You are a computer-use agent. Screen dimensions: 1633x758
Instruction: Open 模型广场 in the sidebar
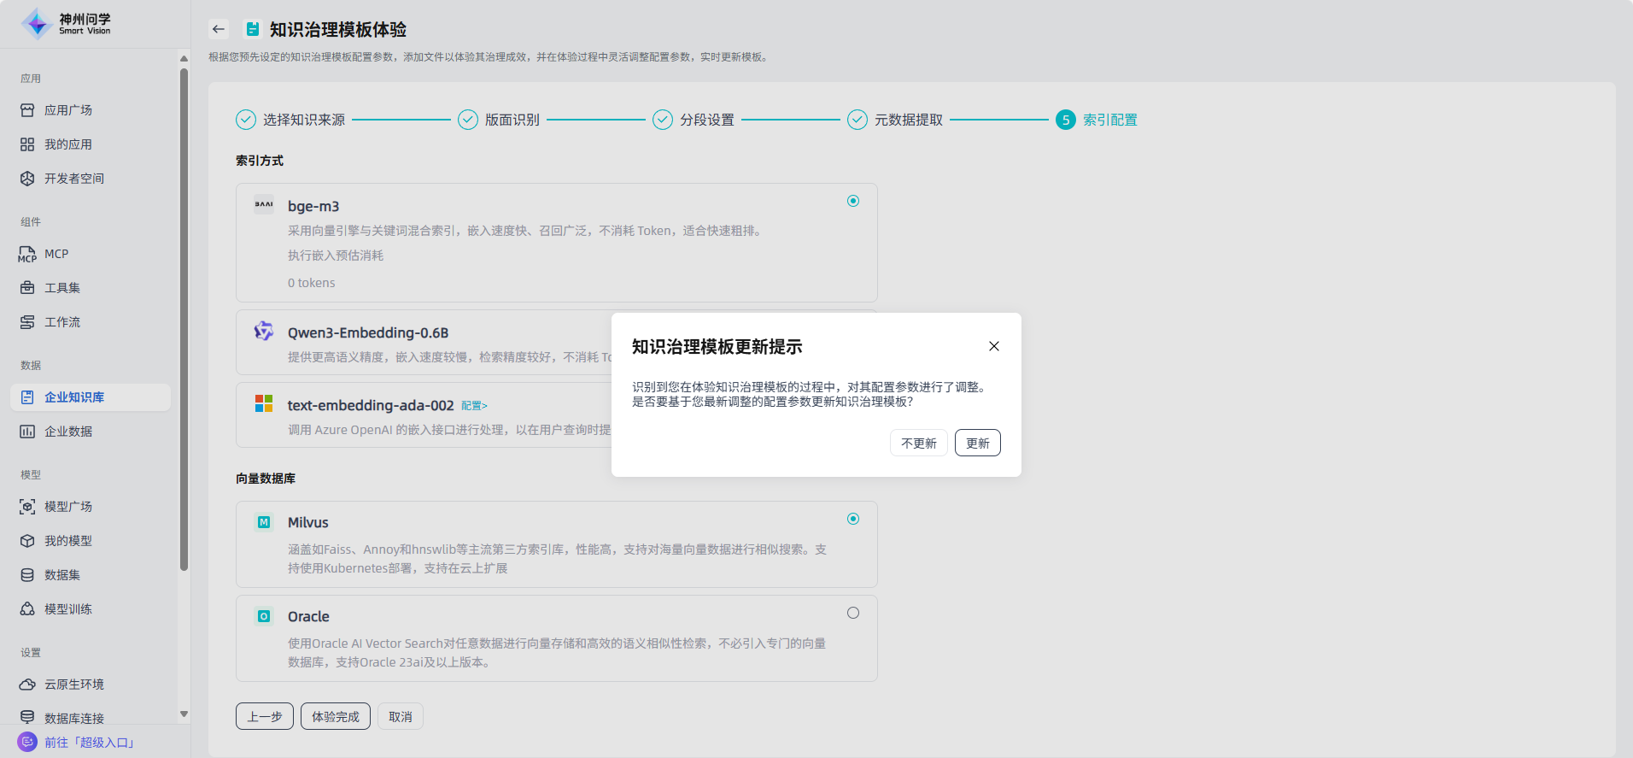[67, 507]
